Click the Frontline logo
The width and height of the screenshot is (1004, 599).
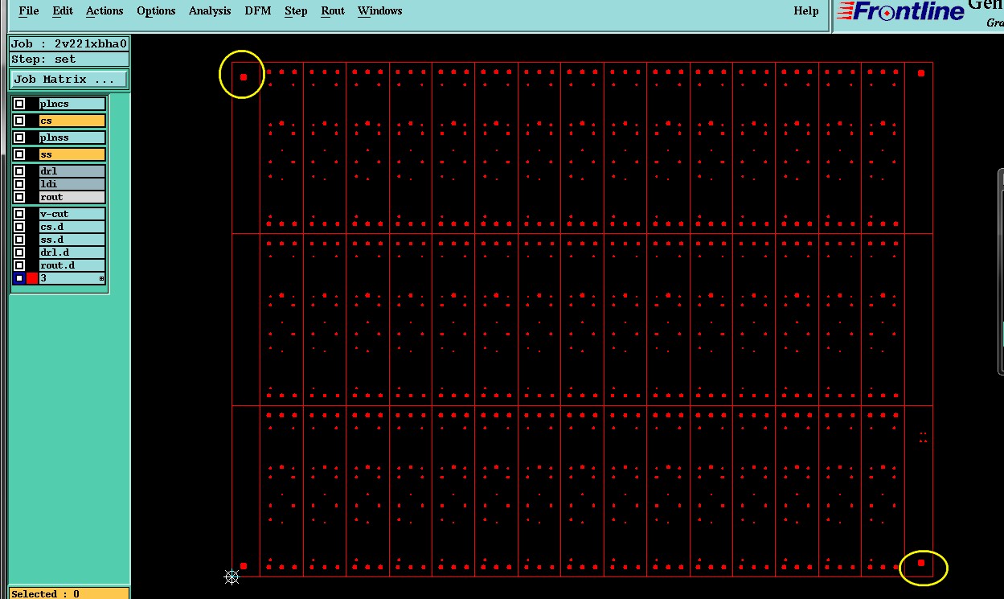coord(900,11)
